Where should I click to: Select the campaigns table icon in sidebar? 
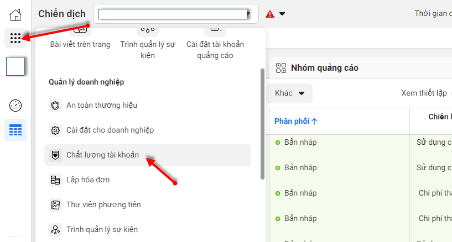(15, 130)
